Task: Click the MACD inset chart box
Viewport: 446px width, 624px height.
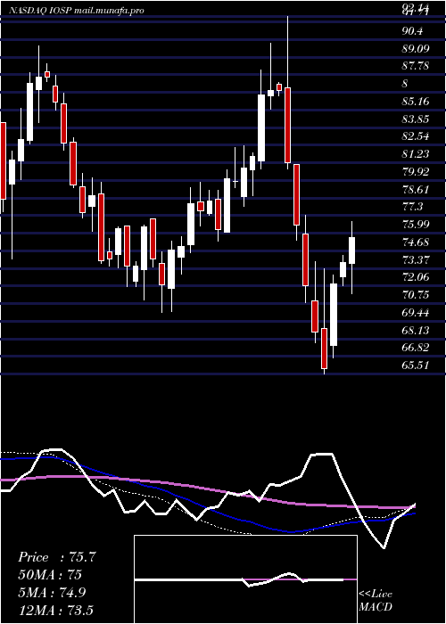Action: coord(245,579)
